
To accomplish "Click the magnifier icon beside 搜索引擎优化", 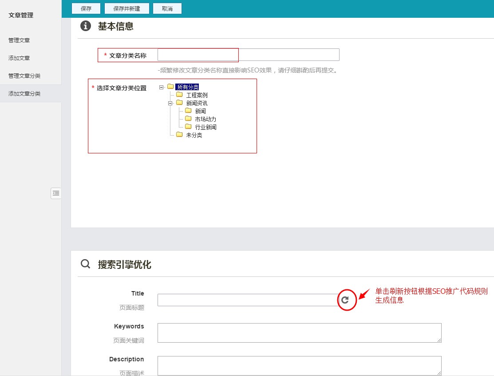I will [85, 264].
